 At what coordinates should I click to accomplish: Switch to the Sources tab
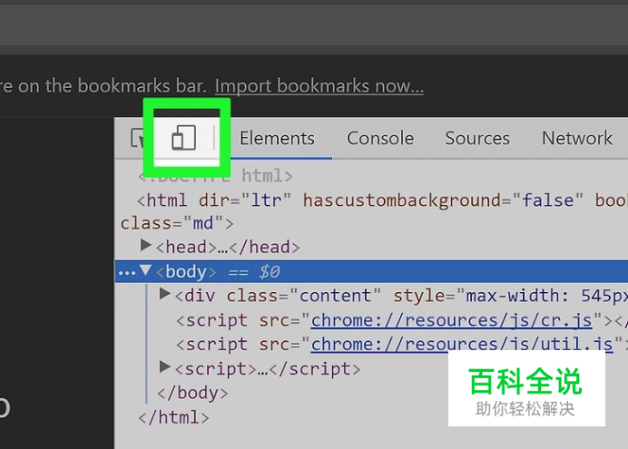point(477,139)
